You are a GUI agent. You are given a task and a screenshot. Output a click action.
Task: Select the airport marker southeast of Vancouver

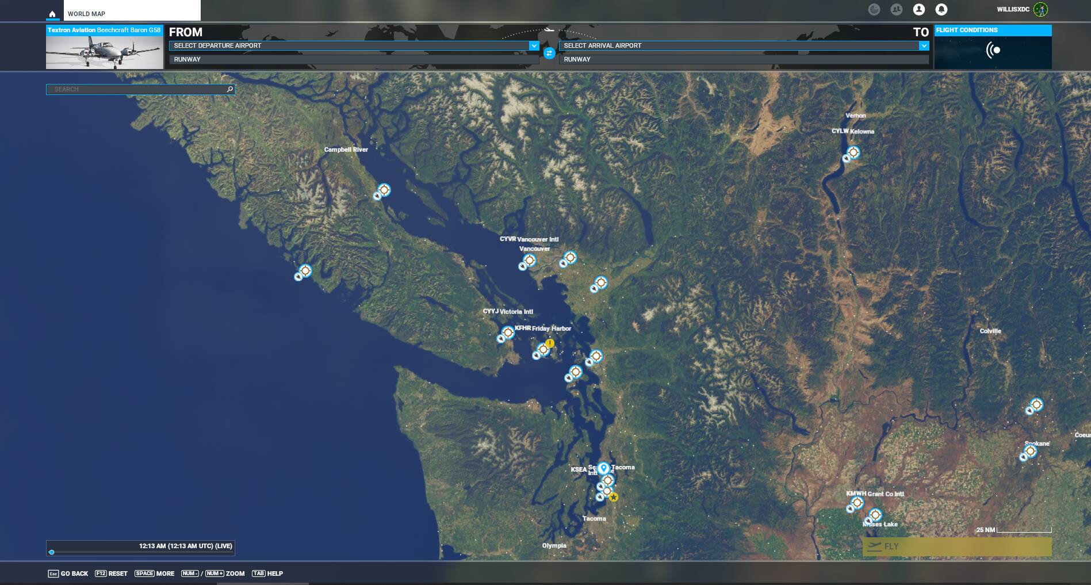(x=601, y=282)
